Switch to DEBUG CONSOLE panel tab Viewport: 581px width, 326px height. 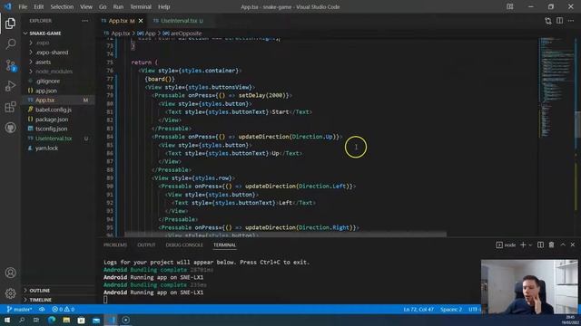[x=184, y=244]
